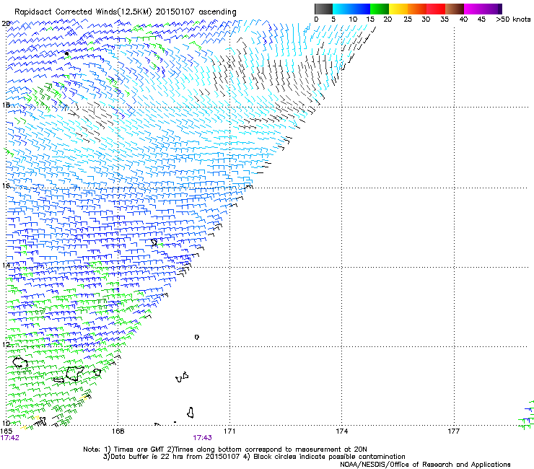Click the note line 'Times are GMT'
Screen dimensions: 534x469
click(139, 450)
